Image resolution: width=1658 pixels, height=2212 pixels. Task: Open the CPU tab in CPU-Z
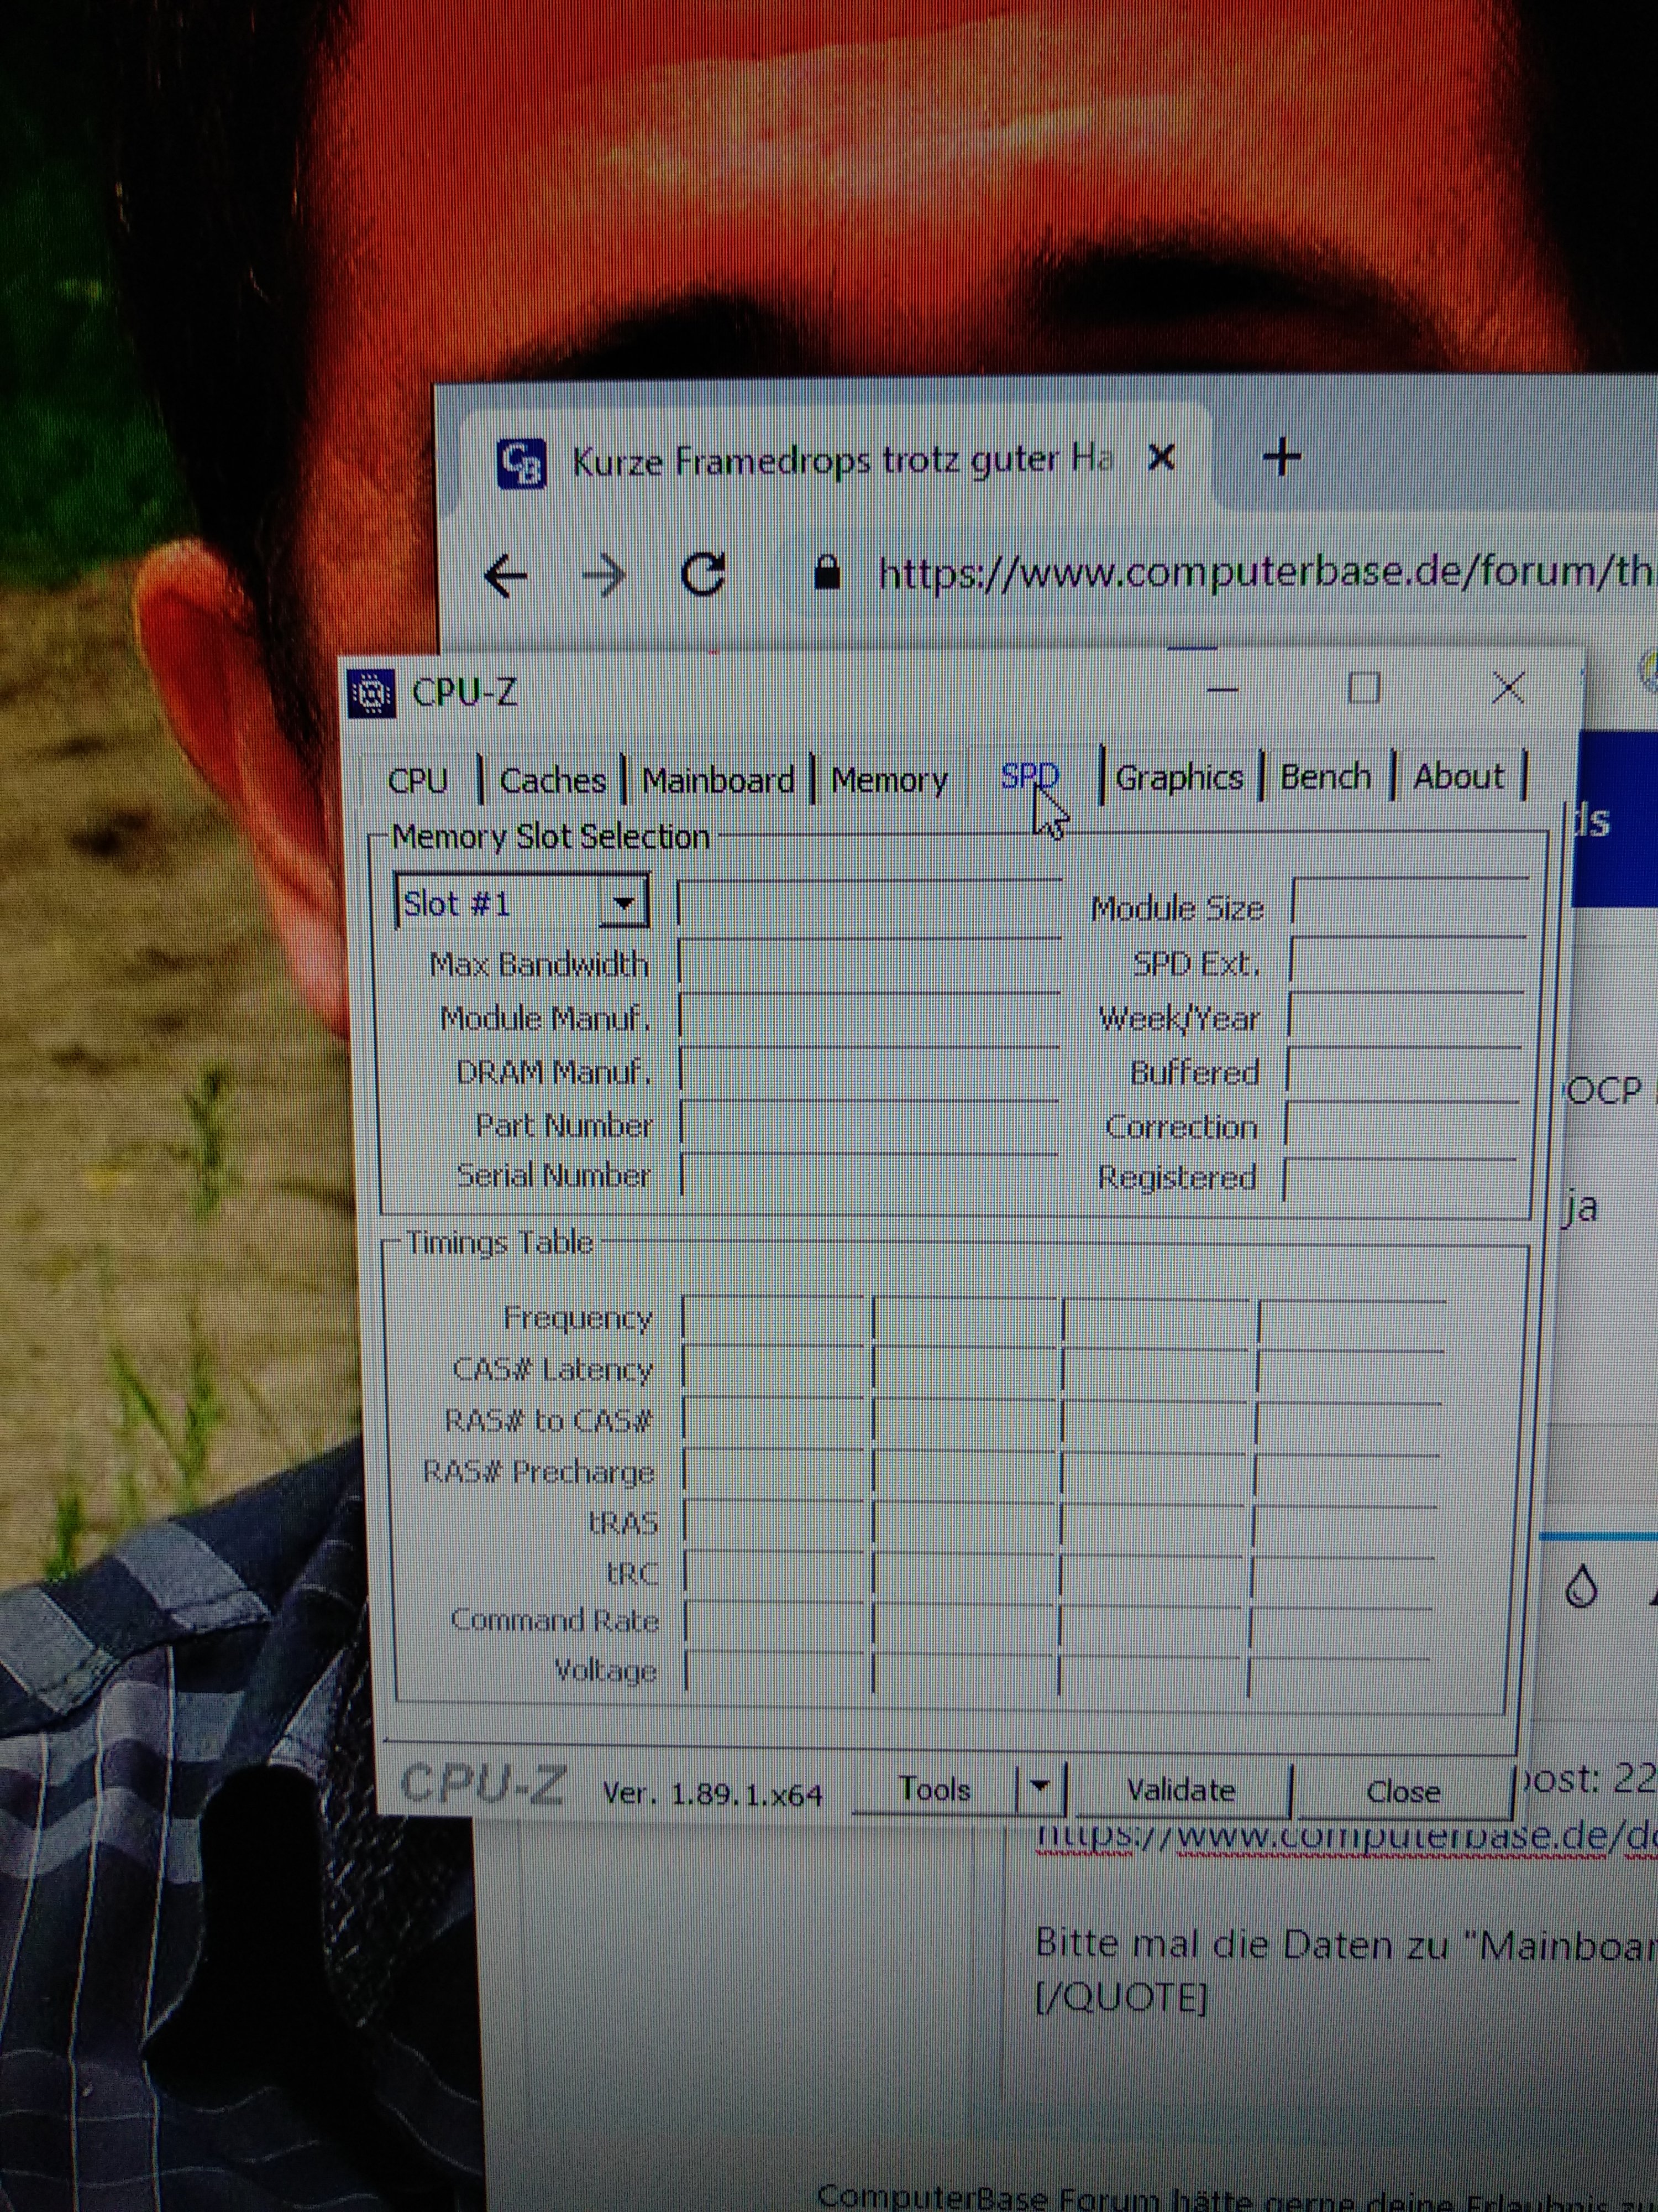(x=418, y=780)
